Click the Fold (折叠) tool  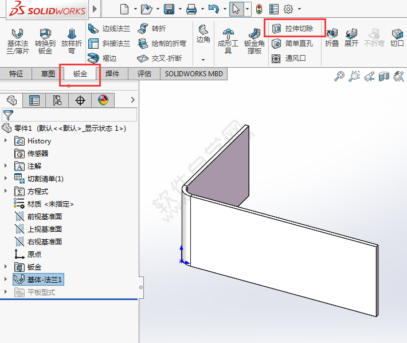click(332, 38)
